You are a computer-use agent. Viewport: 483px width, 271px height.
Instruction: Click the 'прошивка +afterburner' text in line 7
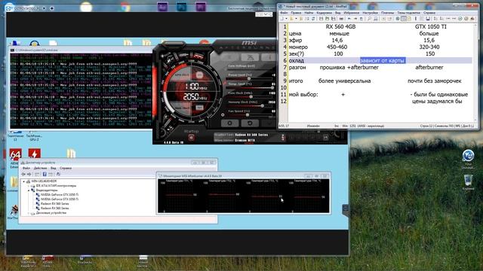(x=349, y=67)
